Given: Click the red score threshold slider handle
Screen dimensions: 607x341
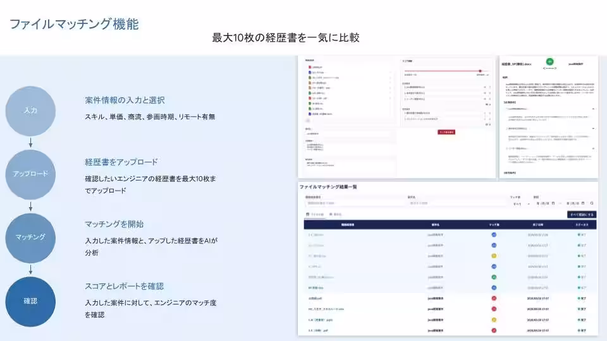Looking at the screenshot, I should (x=480, y=71).
